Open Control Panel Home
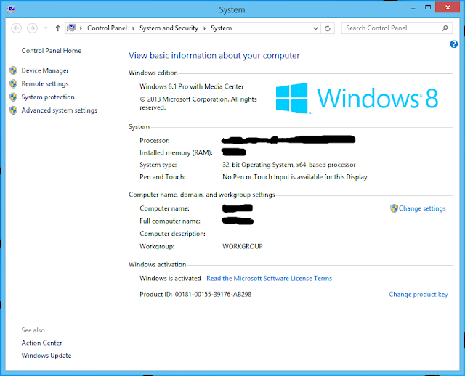The width and height of the screenshot is (465, 376). (x=52, y=51)
